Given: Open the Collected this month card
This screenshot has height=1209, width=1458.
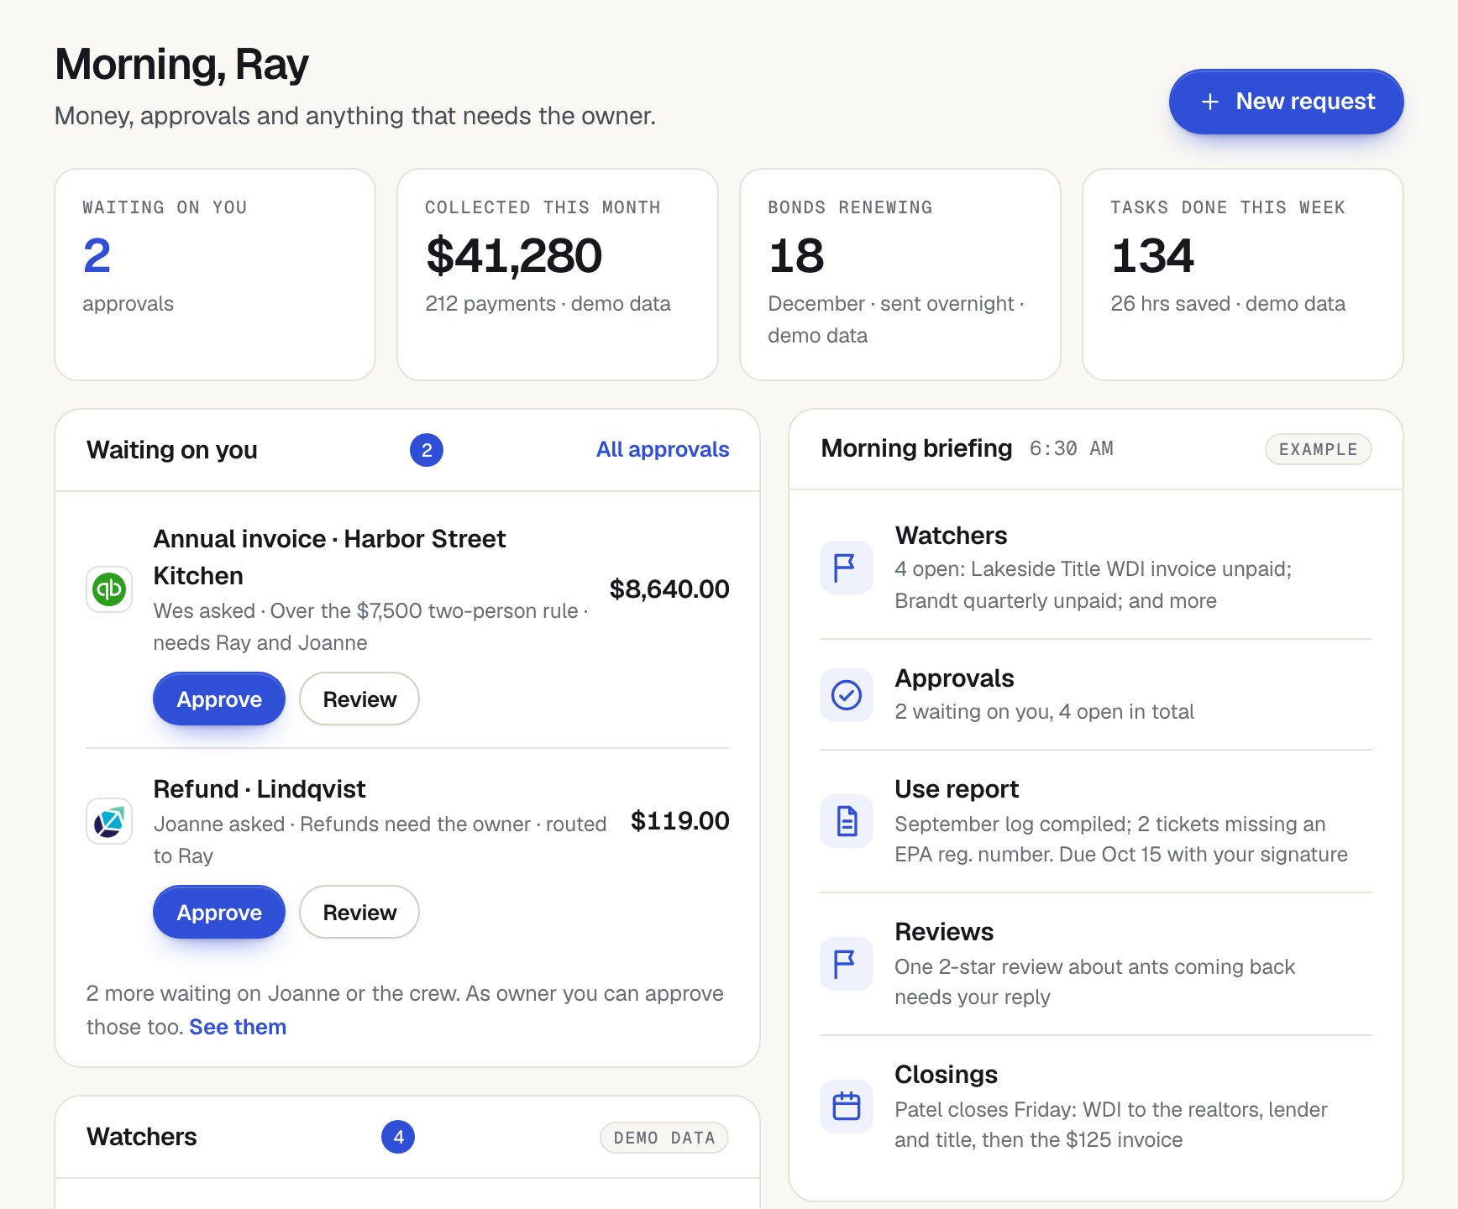Looking at the screenshot, I should coord(558,275).
